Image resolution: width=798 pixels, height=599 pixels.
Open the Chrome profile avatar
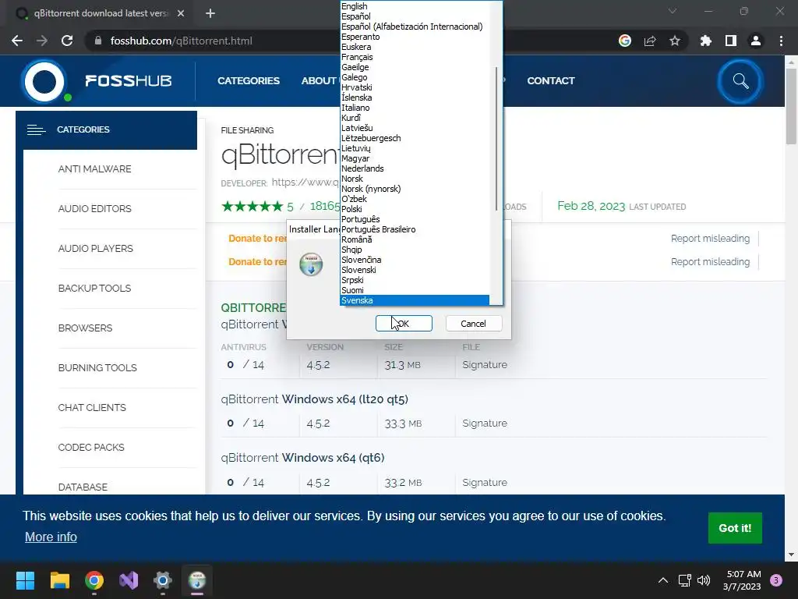756,41
